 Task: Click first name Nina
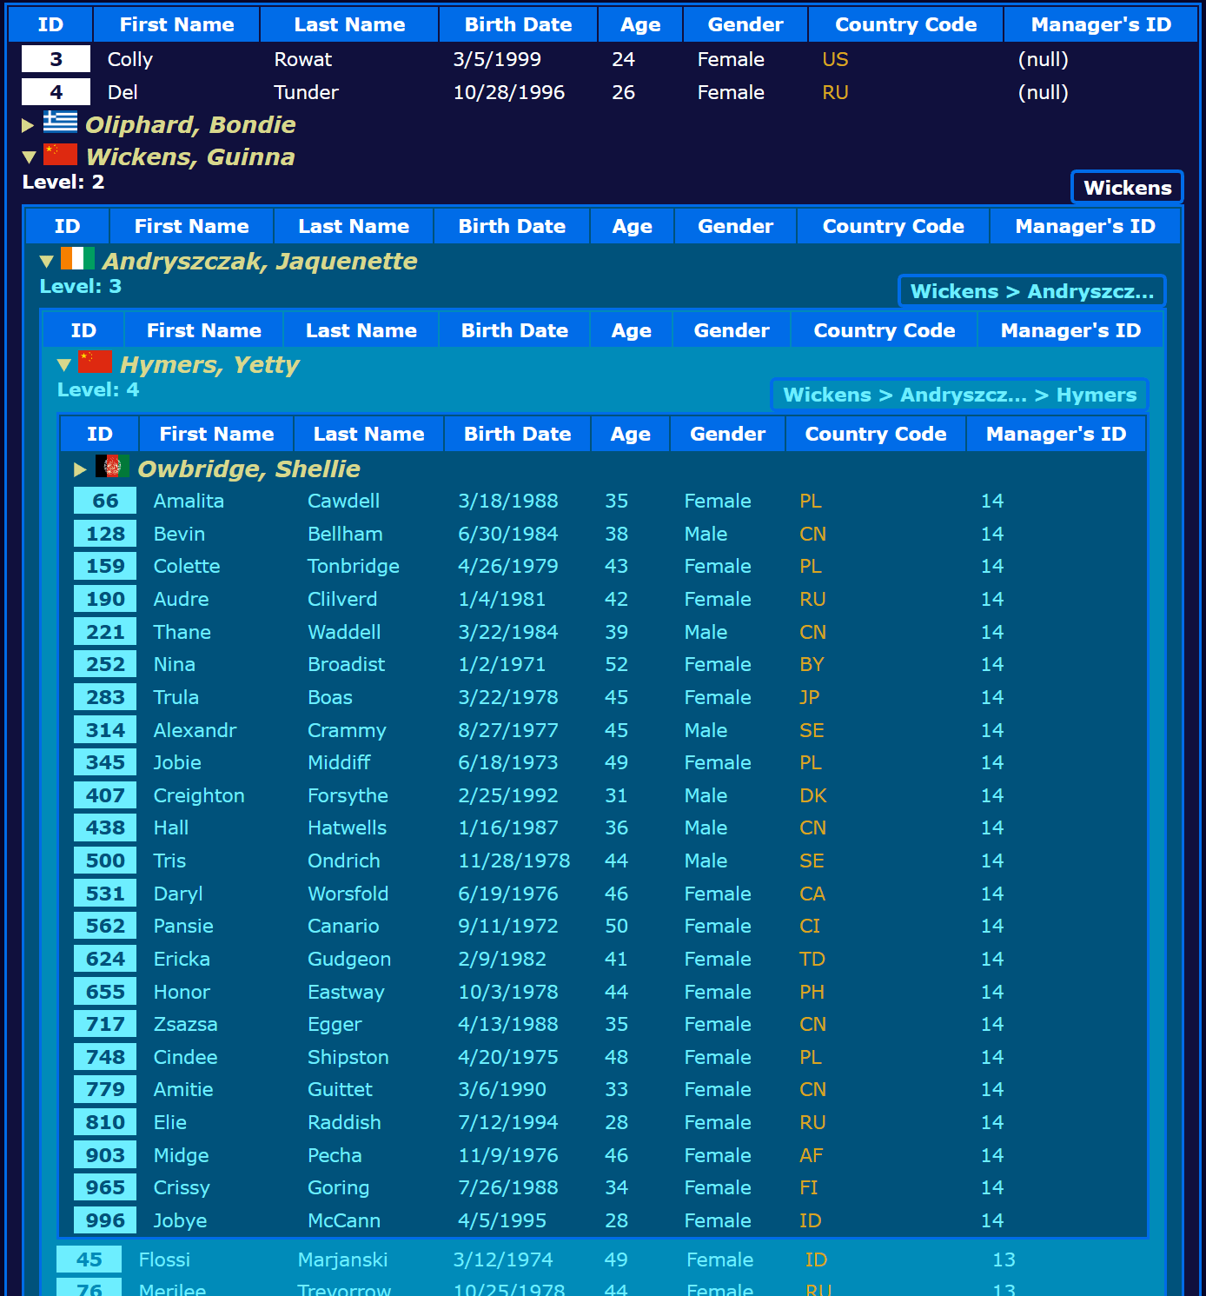[x=174, y=664]
